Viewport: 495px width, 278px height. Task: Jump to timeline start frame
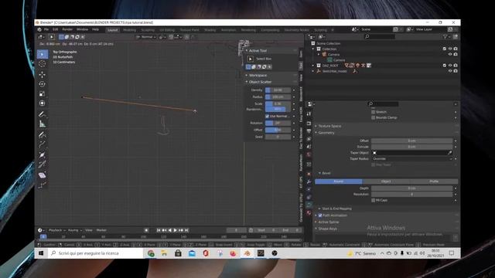[x=159, y=230]
